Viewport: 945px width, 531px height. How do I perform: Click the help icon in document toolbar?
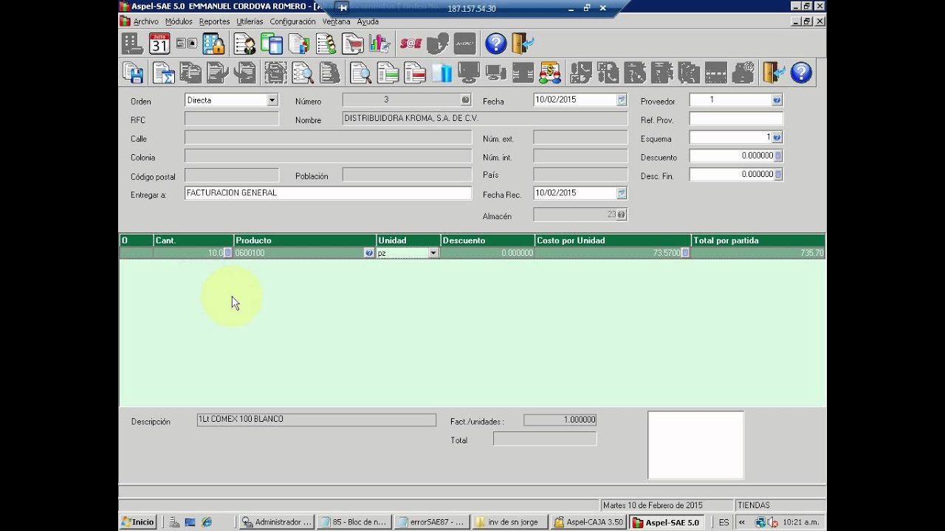click(801, 72)
